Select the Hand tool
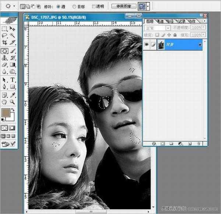 pos(5,102)
